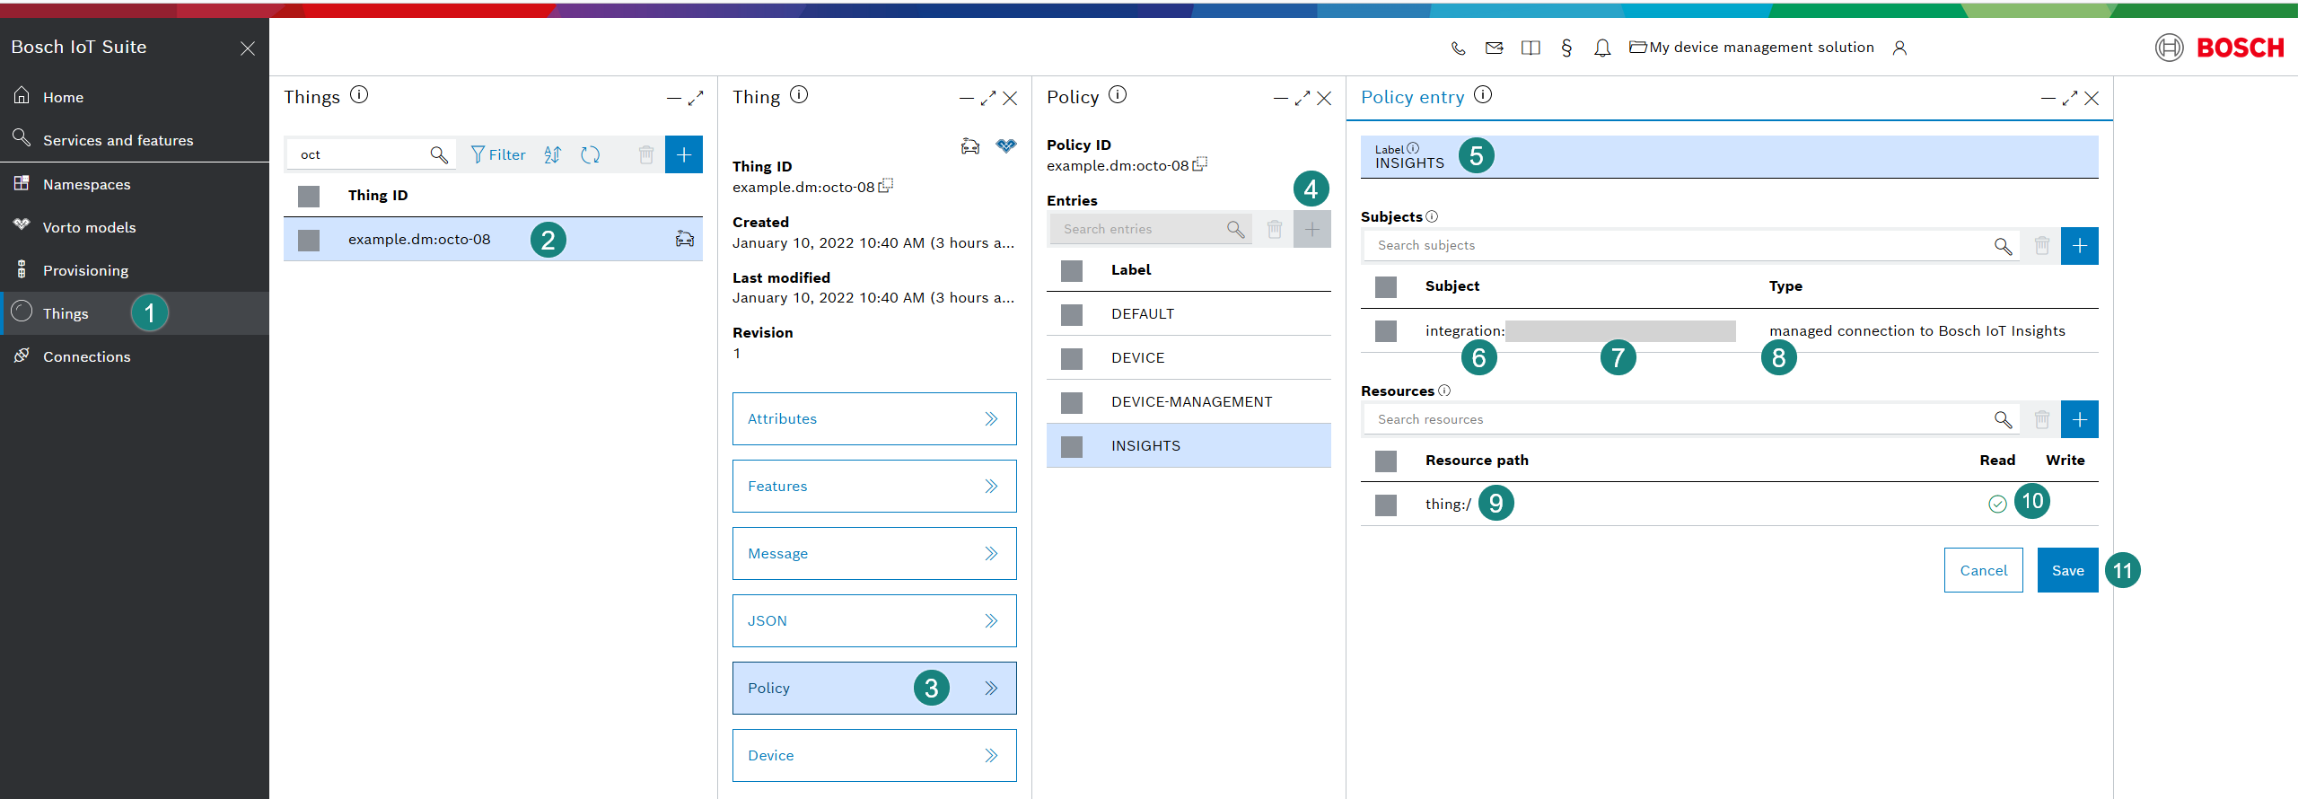The image size is (2298, 799).
Task: Expand the Device section
Action: click(x=874, y=755)
